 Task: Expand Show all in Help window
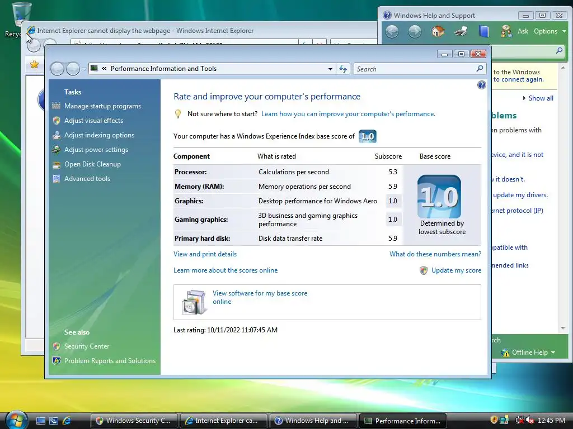(x=538, y=98)
